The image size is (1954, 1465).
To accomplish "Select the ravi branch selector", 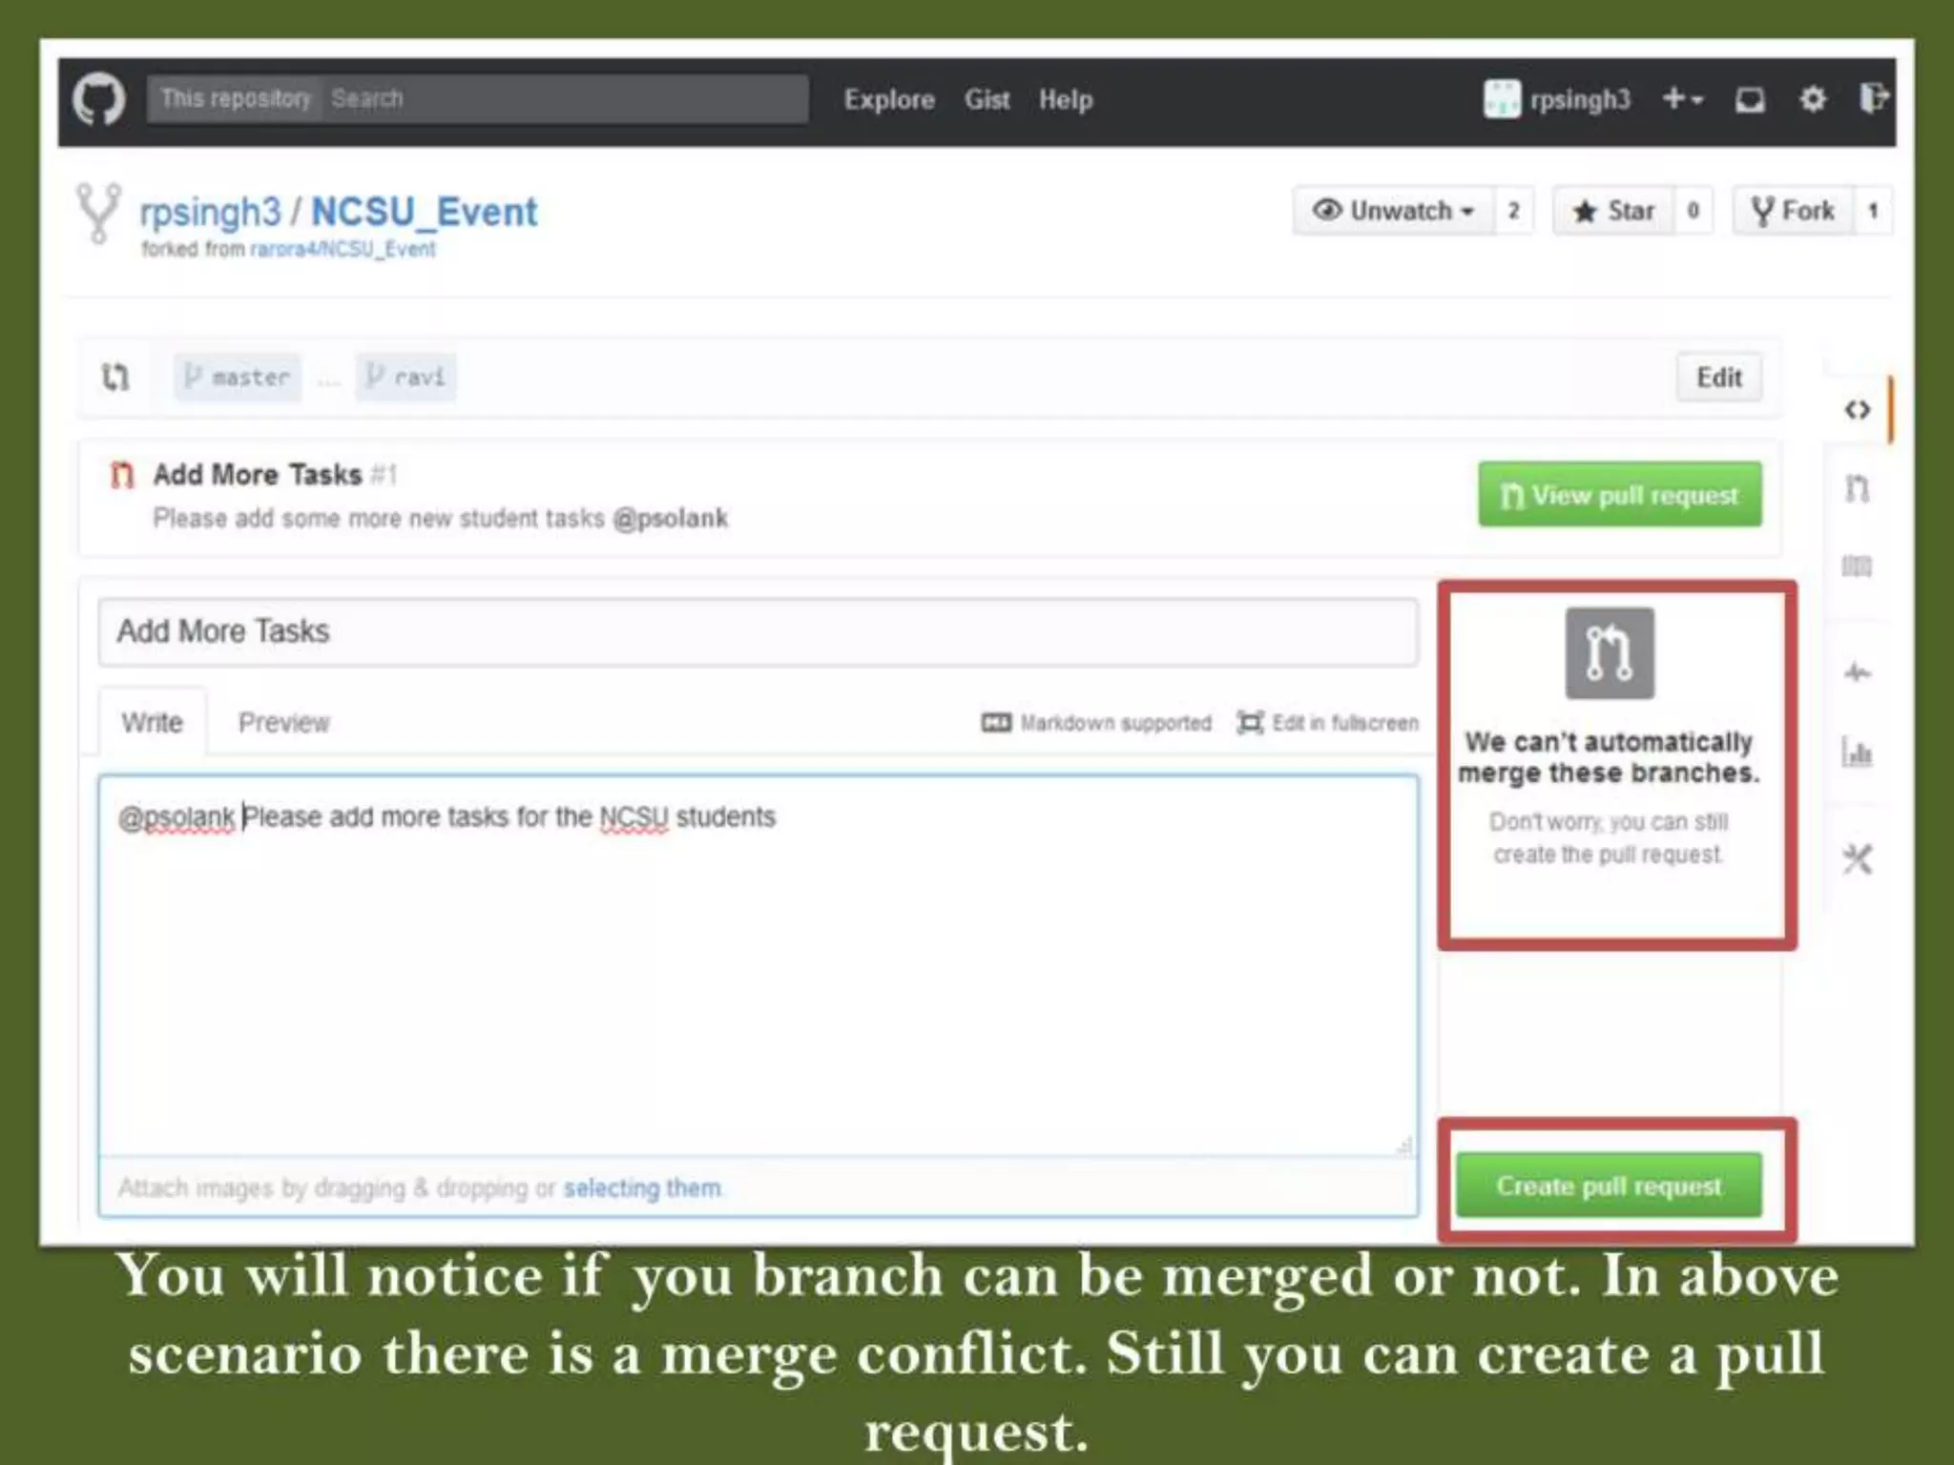I will point(406,378).
